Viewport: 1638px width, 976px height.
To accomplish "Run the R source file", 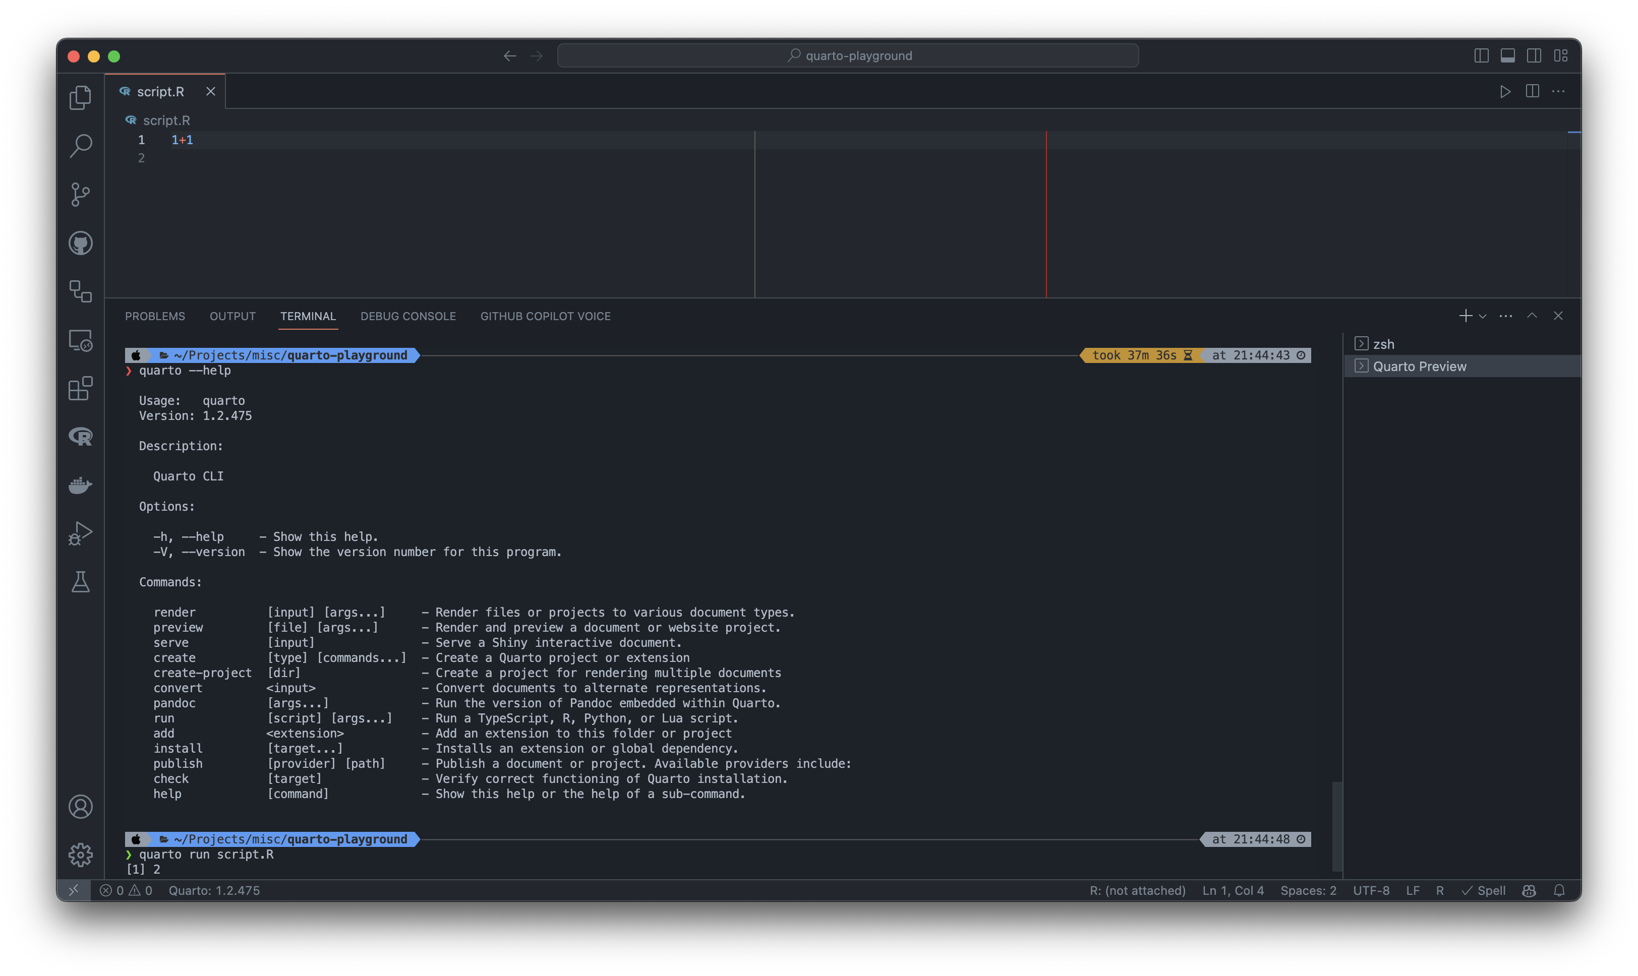I will pos(1504,91).
